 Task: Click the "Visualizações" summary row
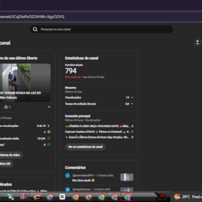click(x=99, y=97)
